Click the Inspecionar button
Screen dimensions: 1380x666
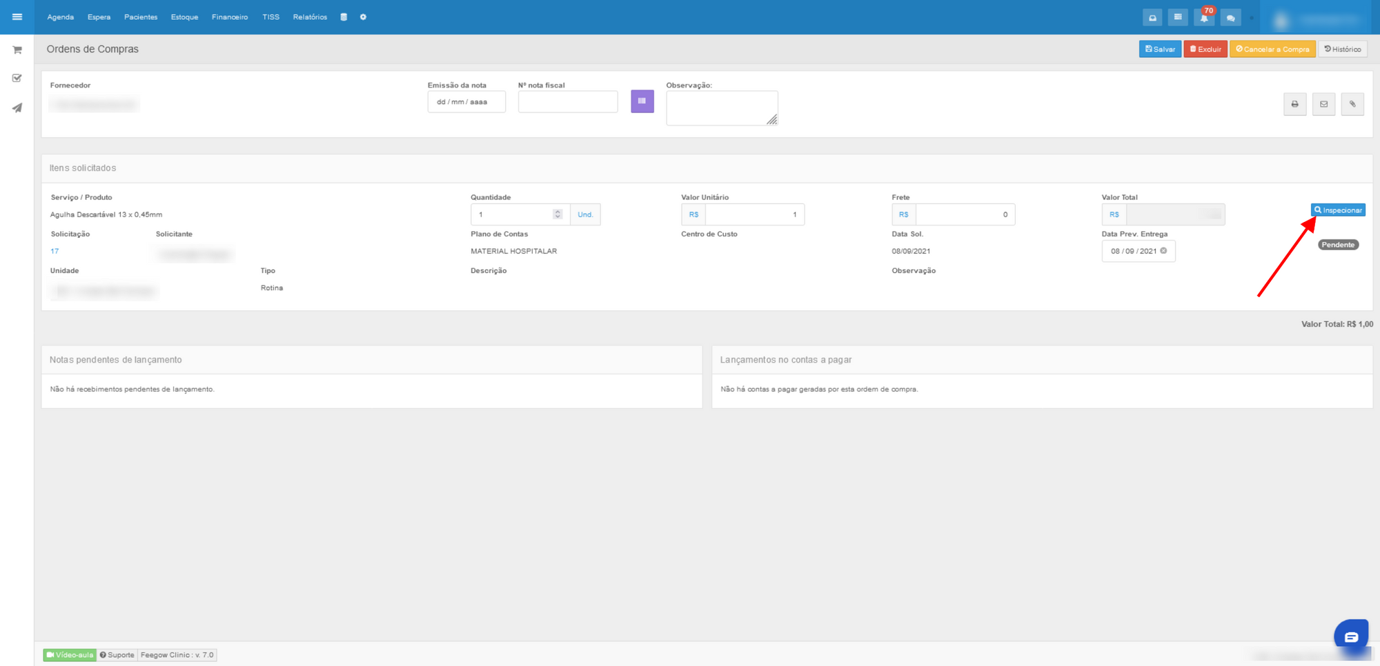(x=1338, y=210)
